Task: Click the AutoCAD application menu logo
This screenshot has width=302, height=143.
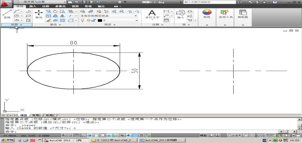Action: tap(6, 3)
